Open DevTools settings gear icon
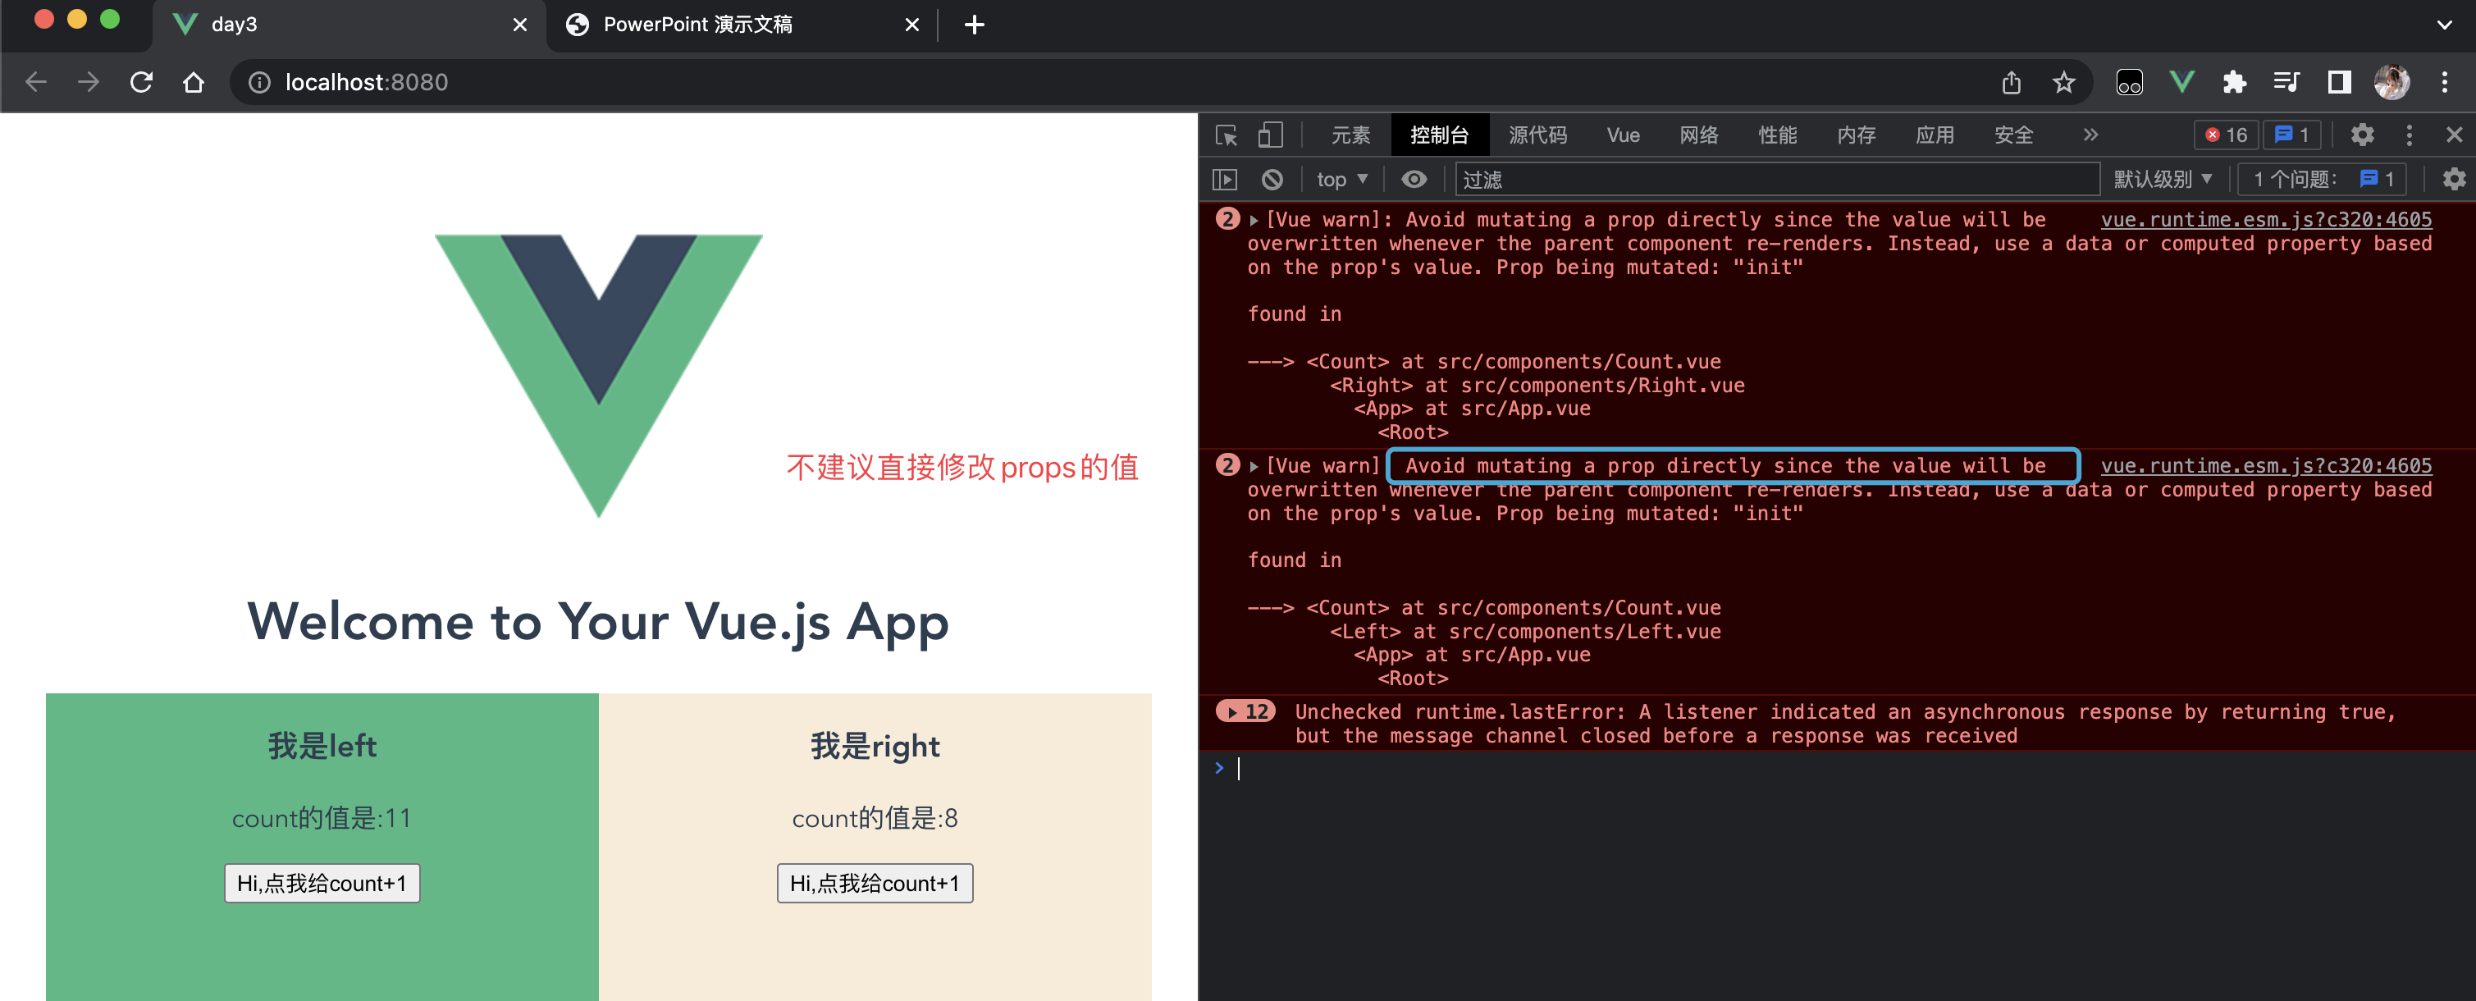The width and height of the screenshot is (2476, 1001). pyautogui.click(x=2362, y=135)
